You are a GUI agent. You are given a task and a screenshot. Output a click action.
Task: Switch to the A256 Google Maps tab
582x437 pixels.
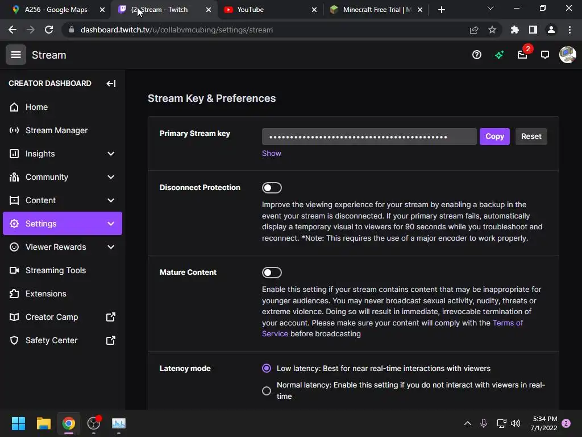(x=56, y=10)
